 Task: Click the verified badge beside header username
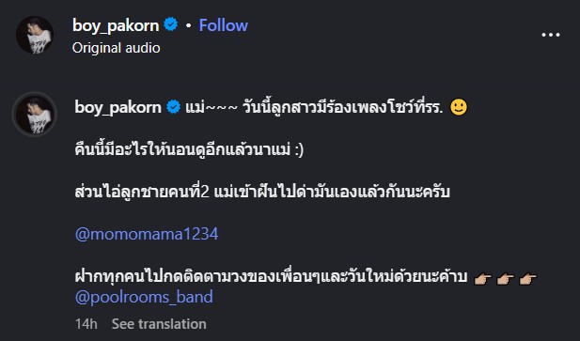(x=170, y=24)
